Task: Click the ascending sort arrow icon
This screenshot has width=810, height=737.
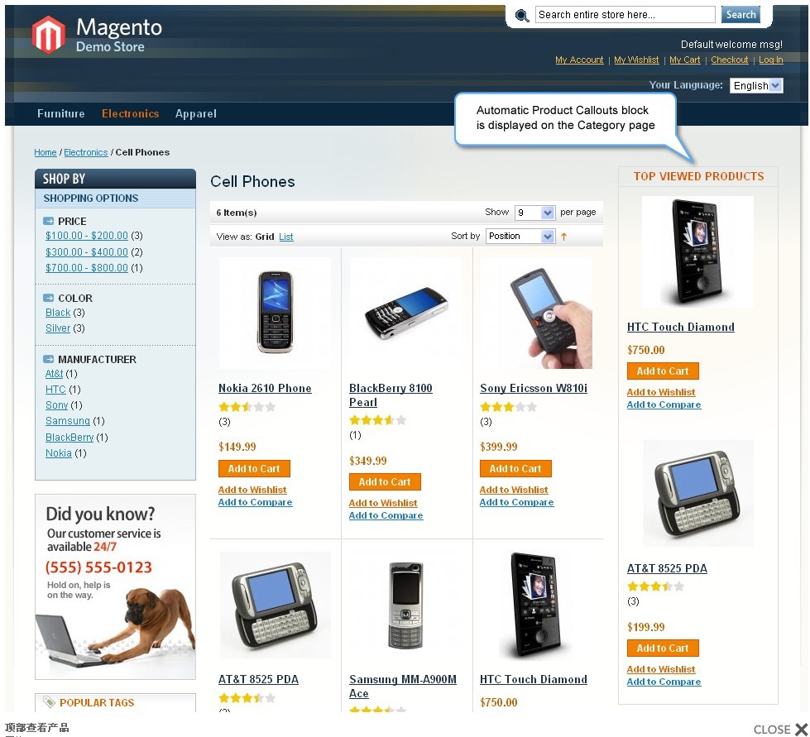Action: coord(563,237)
